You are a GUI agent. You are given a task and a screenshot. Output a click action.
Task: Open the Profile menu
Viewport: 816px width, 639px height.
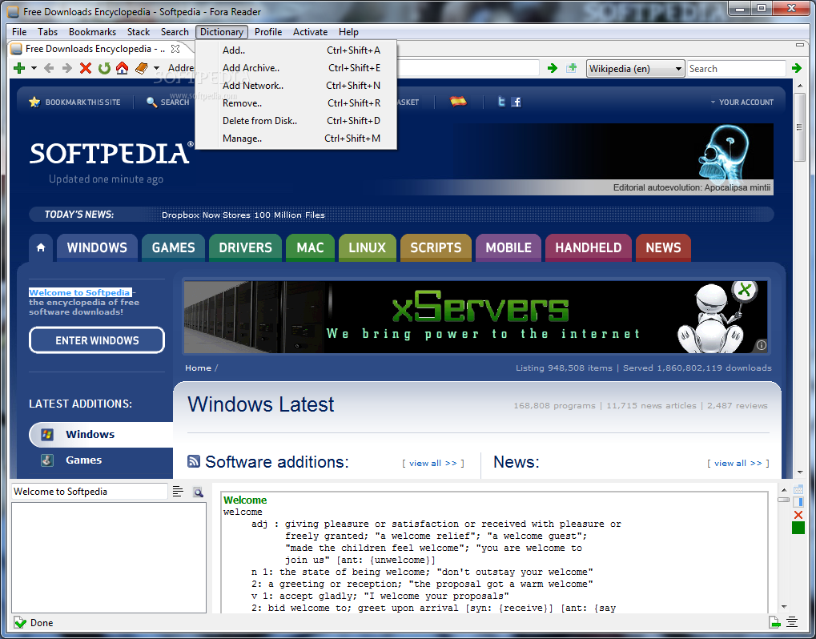[x=268, y=32]
